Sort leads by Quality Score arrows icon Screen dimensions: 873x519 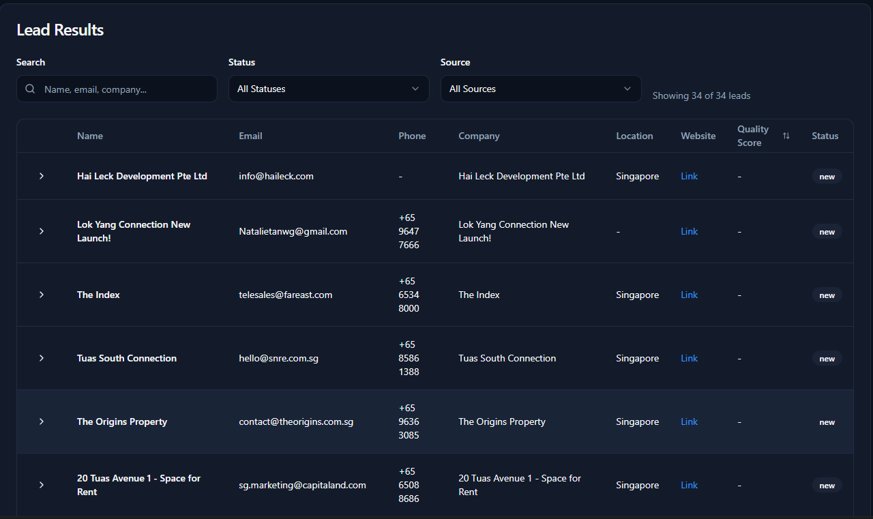pyautogui.click(x=786, y=136)
